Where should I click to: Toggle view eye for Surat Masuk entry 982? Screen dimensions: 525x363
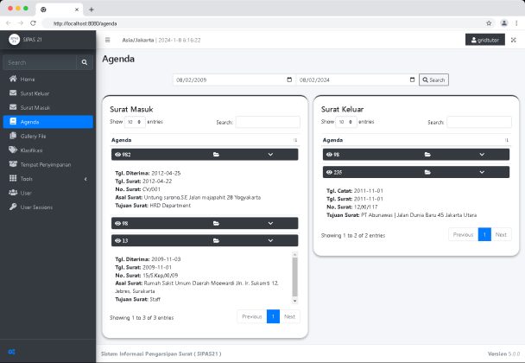[117, 154]
